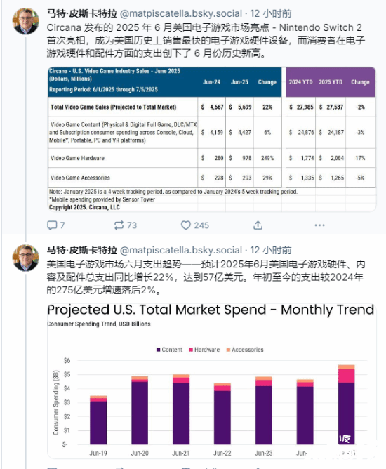This screenshot has width=386, height=469.
Task: Open the first post's author avatar
Action: (x=25, y=21)
